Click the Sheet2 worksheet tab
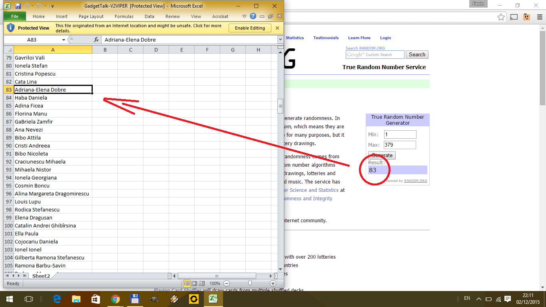 41,276
